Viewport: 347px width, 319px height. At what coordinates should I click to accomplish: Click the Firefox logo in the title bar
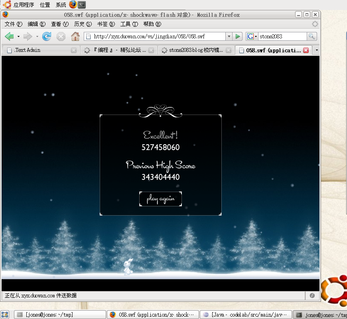pos(6,15)
